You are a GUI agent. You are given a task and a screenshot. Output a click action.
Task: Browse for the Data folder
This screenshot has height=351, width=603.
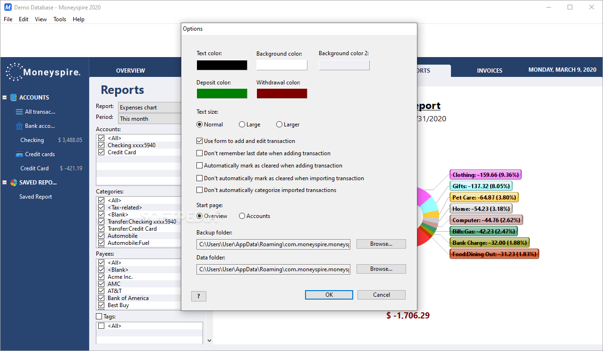coord(381,269)
